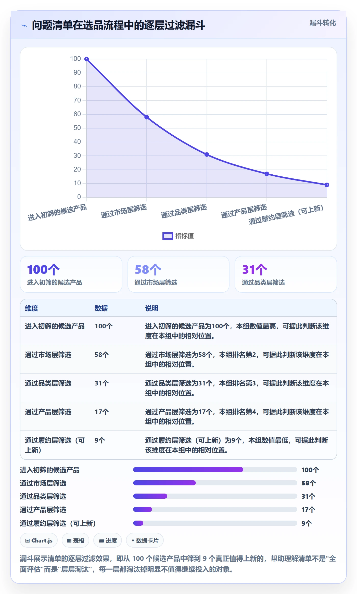Click the 17个 cell in the table
The width and height of the screenshot is (357, 594).
102,412
